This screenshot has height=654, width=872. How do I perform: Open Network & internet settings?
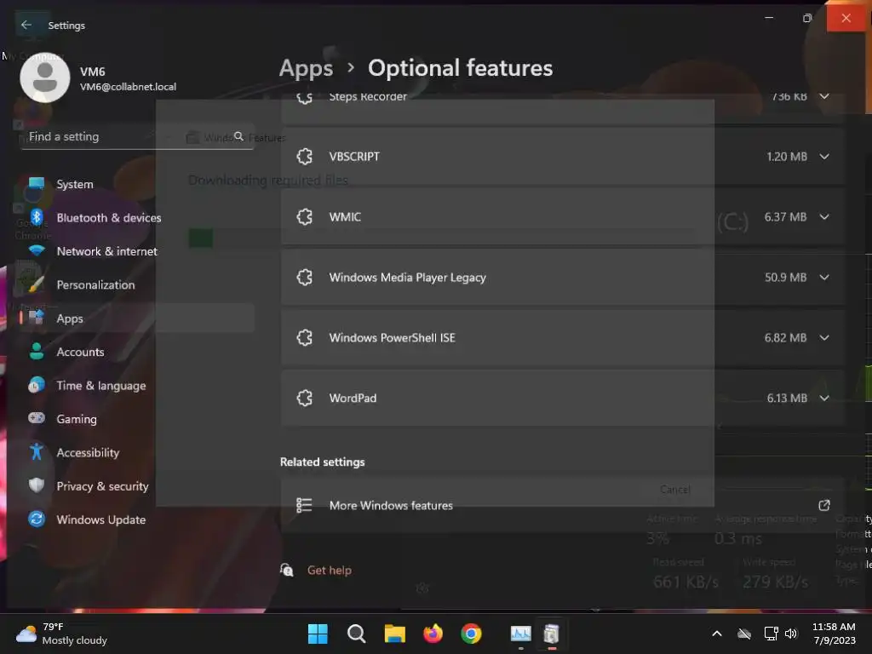click(x=137, y=251)
